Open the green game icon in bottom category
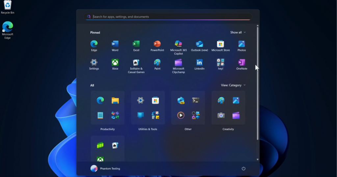337x177 pixels. [100, 145]
